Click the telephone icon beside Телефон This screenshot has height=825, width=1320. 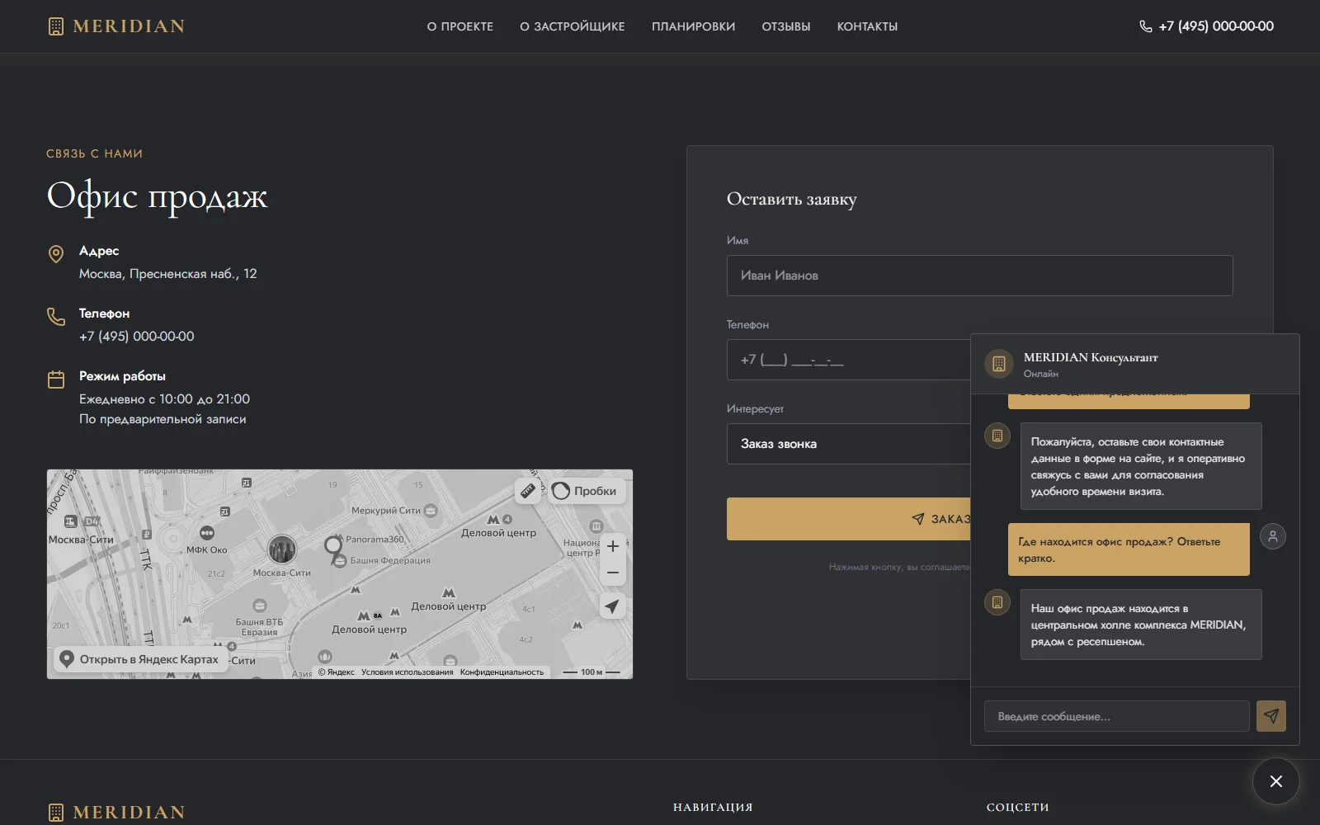pyautogui.click(x=56, y=317)
